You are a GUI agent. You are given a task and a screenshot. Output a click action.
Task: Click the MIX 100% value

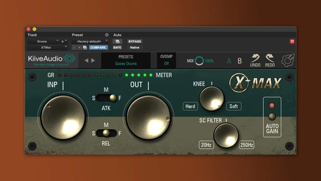click(x=209, y=61)
